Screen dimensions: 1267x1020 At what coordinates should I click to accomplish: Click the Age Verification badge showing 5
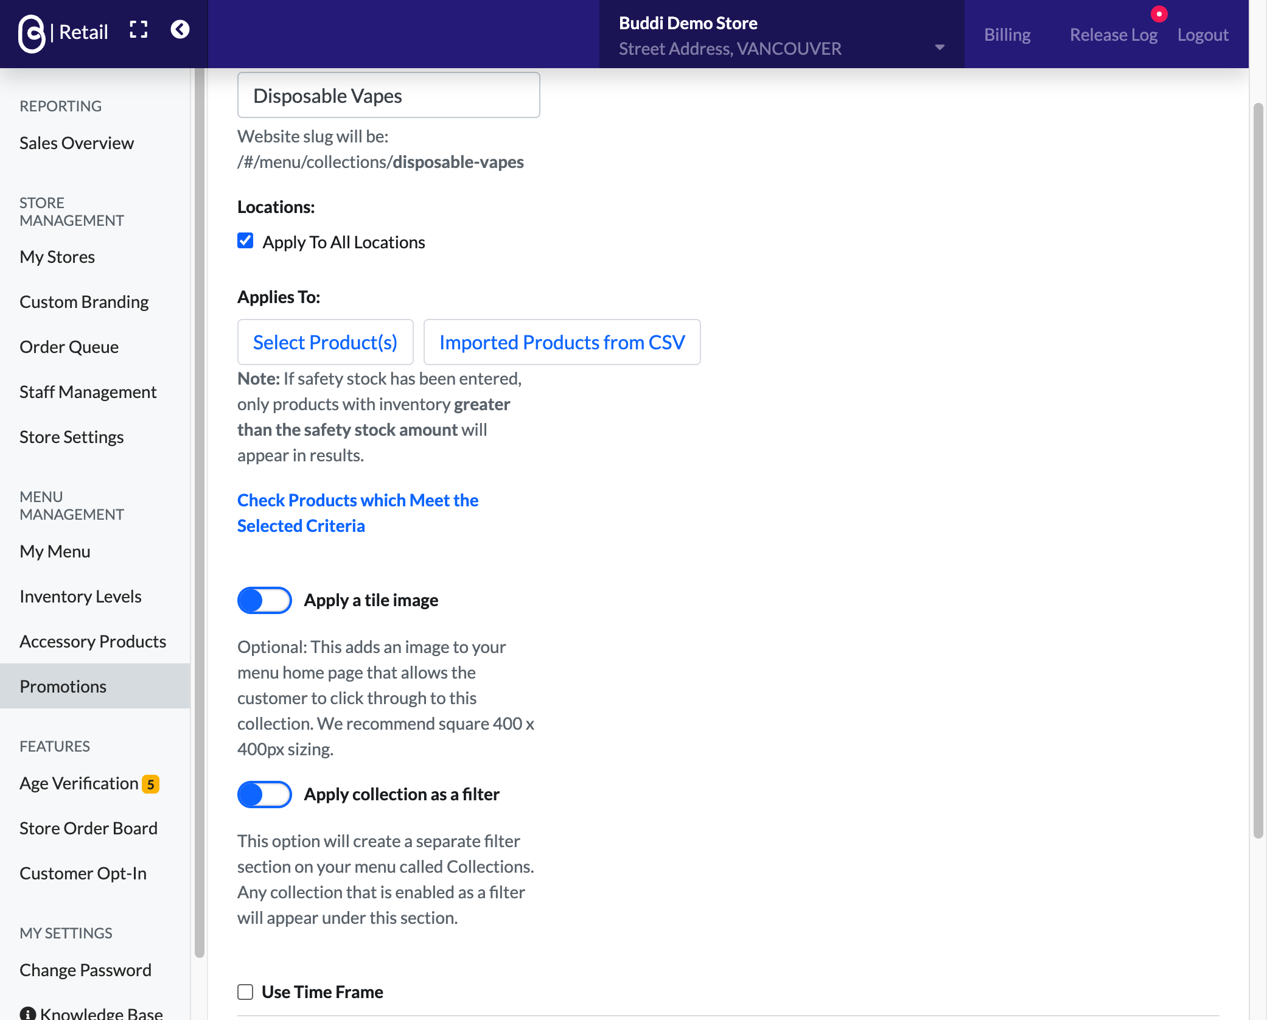coord(150,784)
